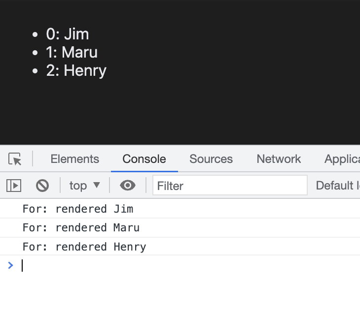Create a live expression with eye icon

coord(128,186)
